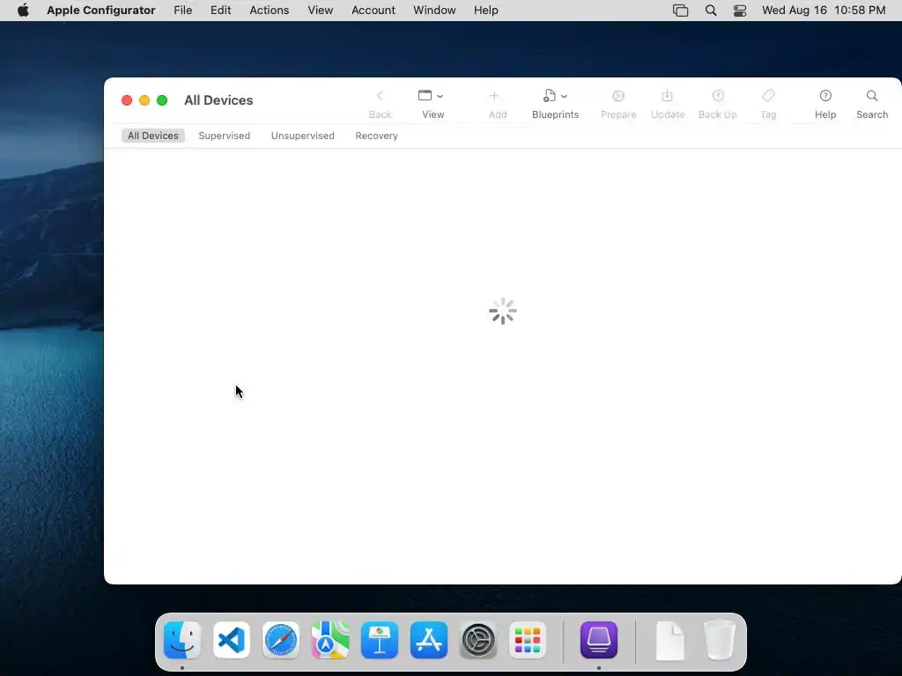The width and height of the screenshot is (902, 676).
Task: Click the Back arrow toolbar icon
Action: 380,96
